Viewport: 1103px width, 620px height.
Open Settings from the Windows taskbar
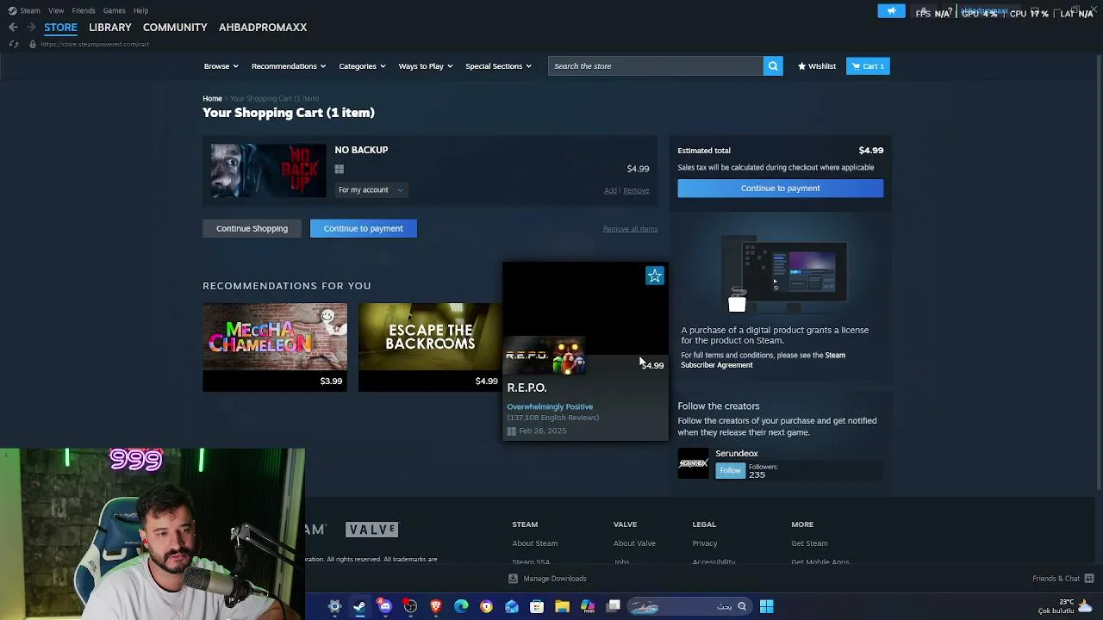tap(334, 606)
